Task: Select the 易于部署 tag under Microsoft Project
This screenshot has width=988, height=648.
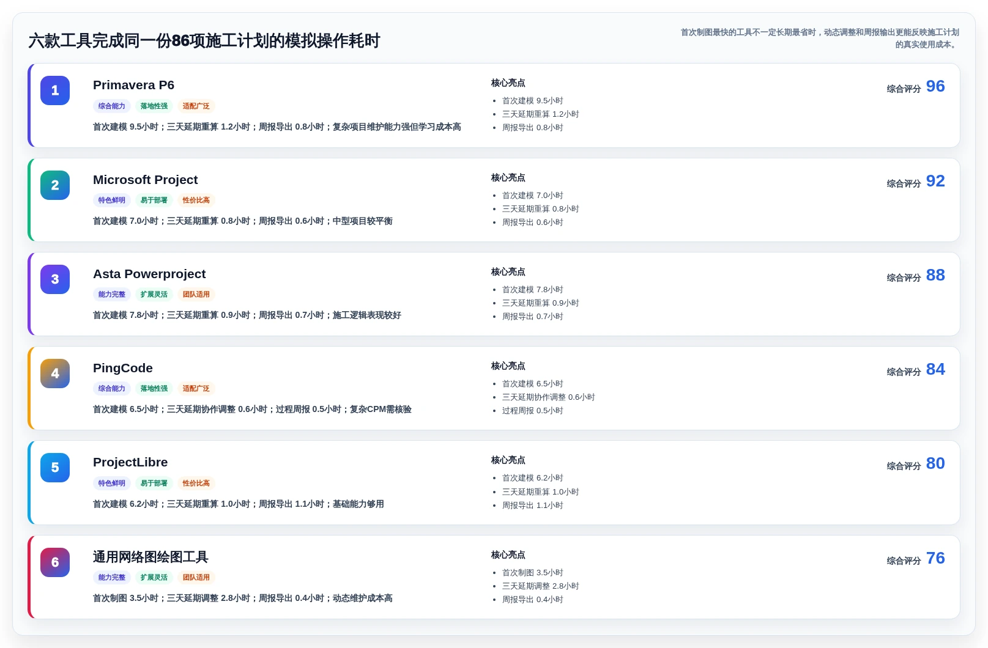Action: click(154, 200)
